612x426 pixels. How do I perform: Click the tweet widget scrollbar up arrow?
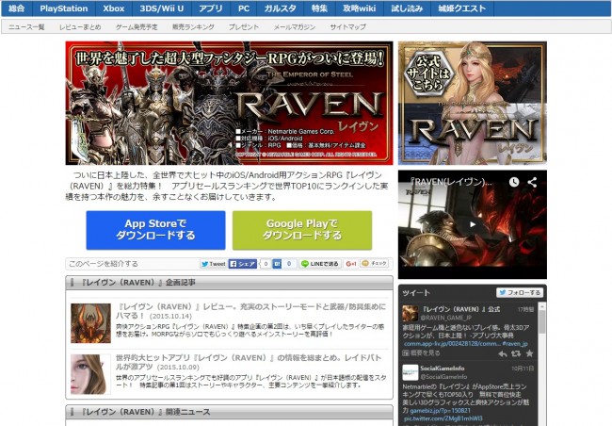click(x=541, y=307)
